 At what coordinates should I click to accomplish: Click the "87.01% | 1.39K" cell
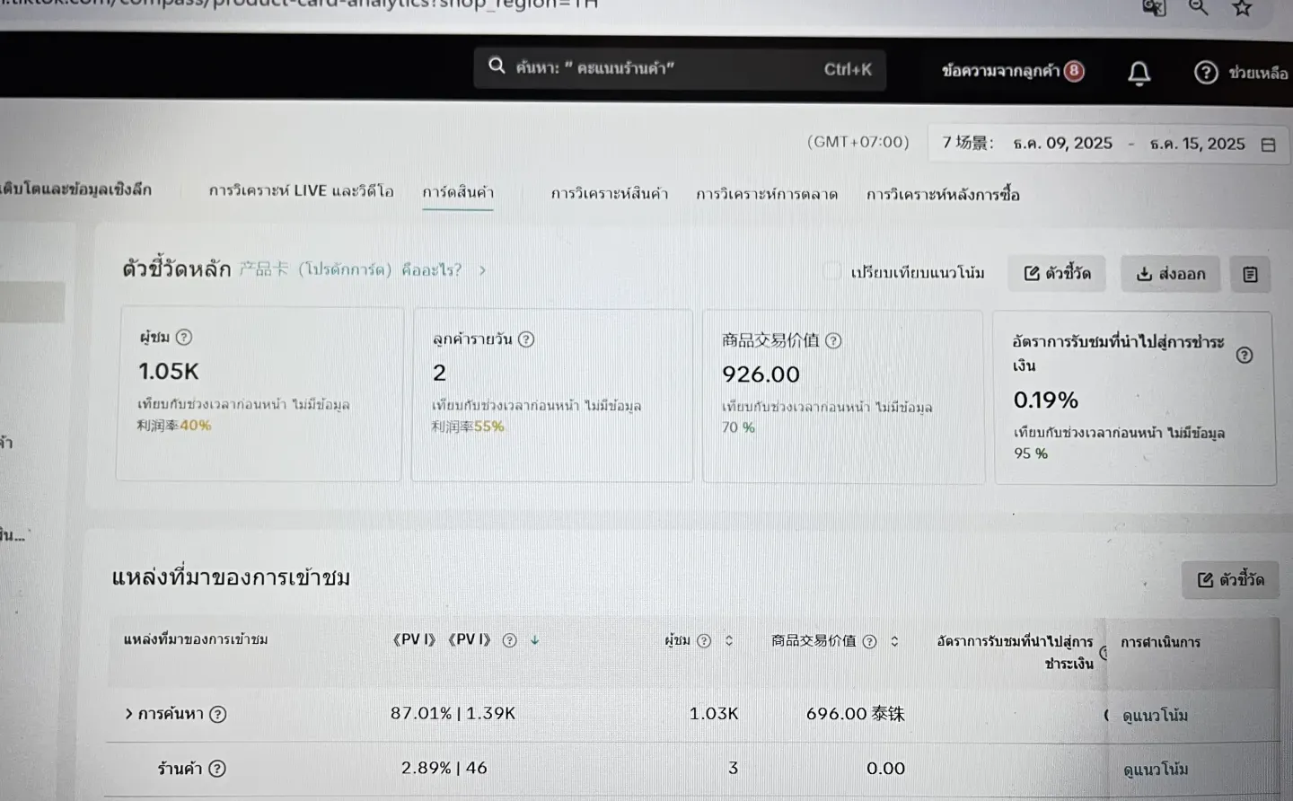[x=453, y=713]
